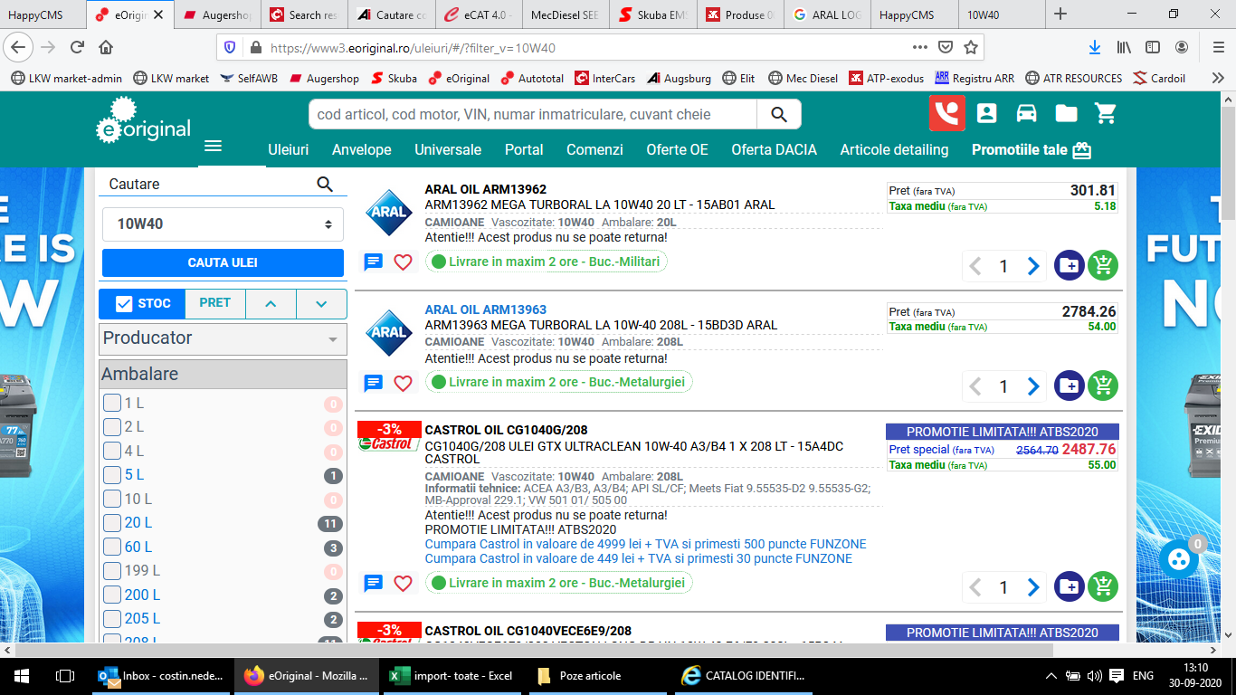1236x695 pixels.
Task: Click the red phone call-back icon
Action: (x=947, y=113)
